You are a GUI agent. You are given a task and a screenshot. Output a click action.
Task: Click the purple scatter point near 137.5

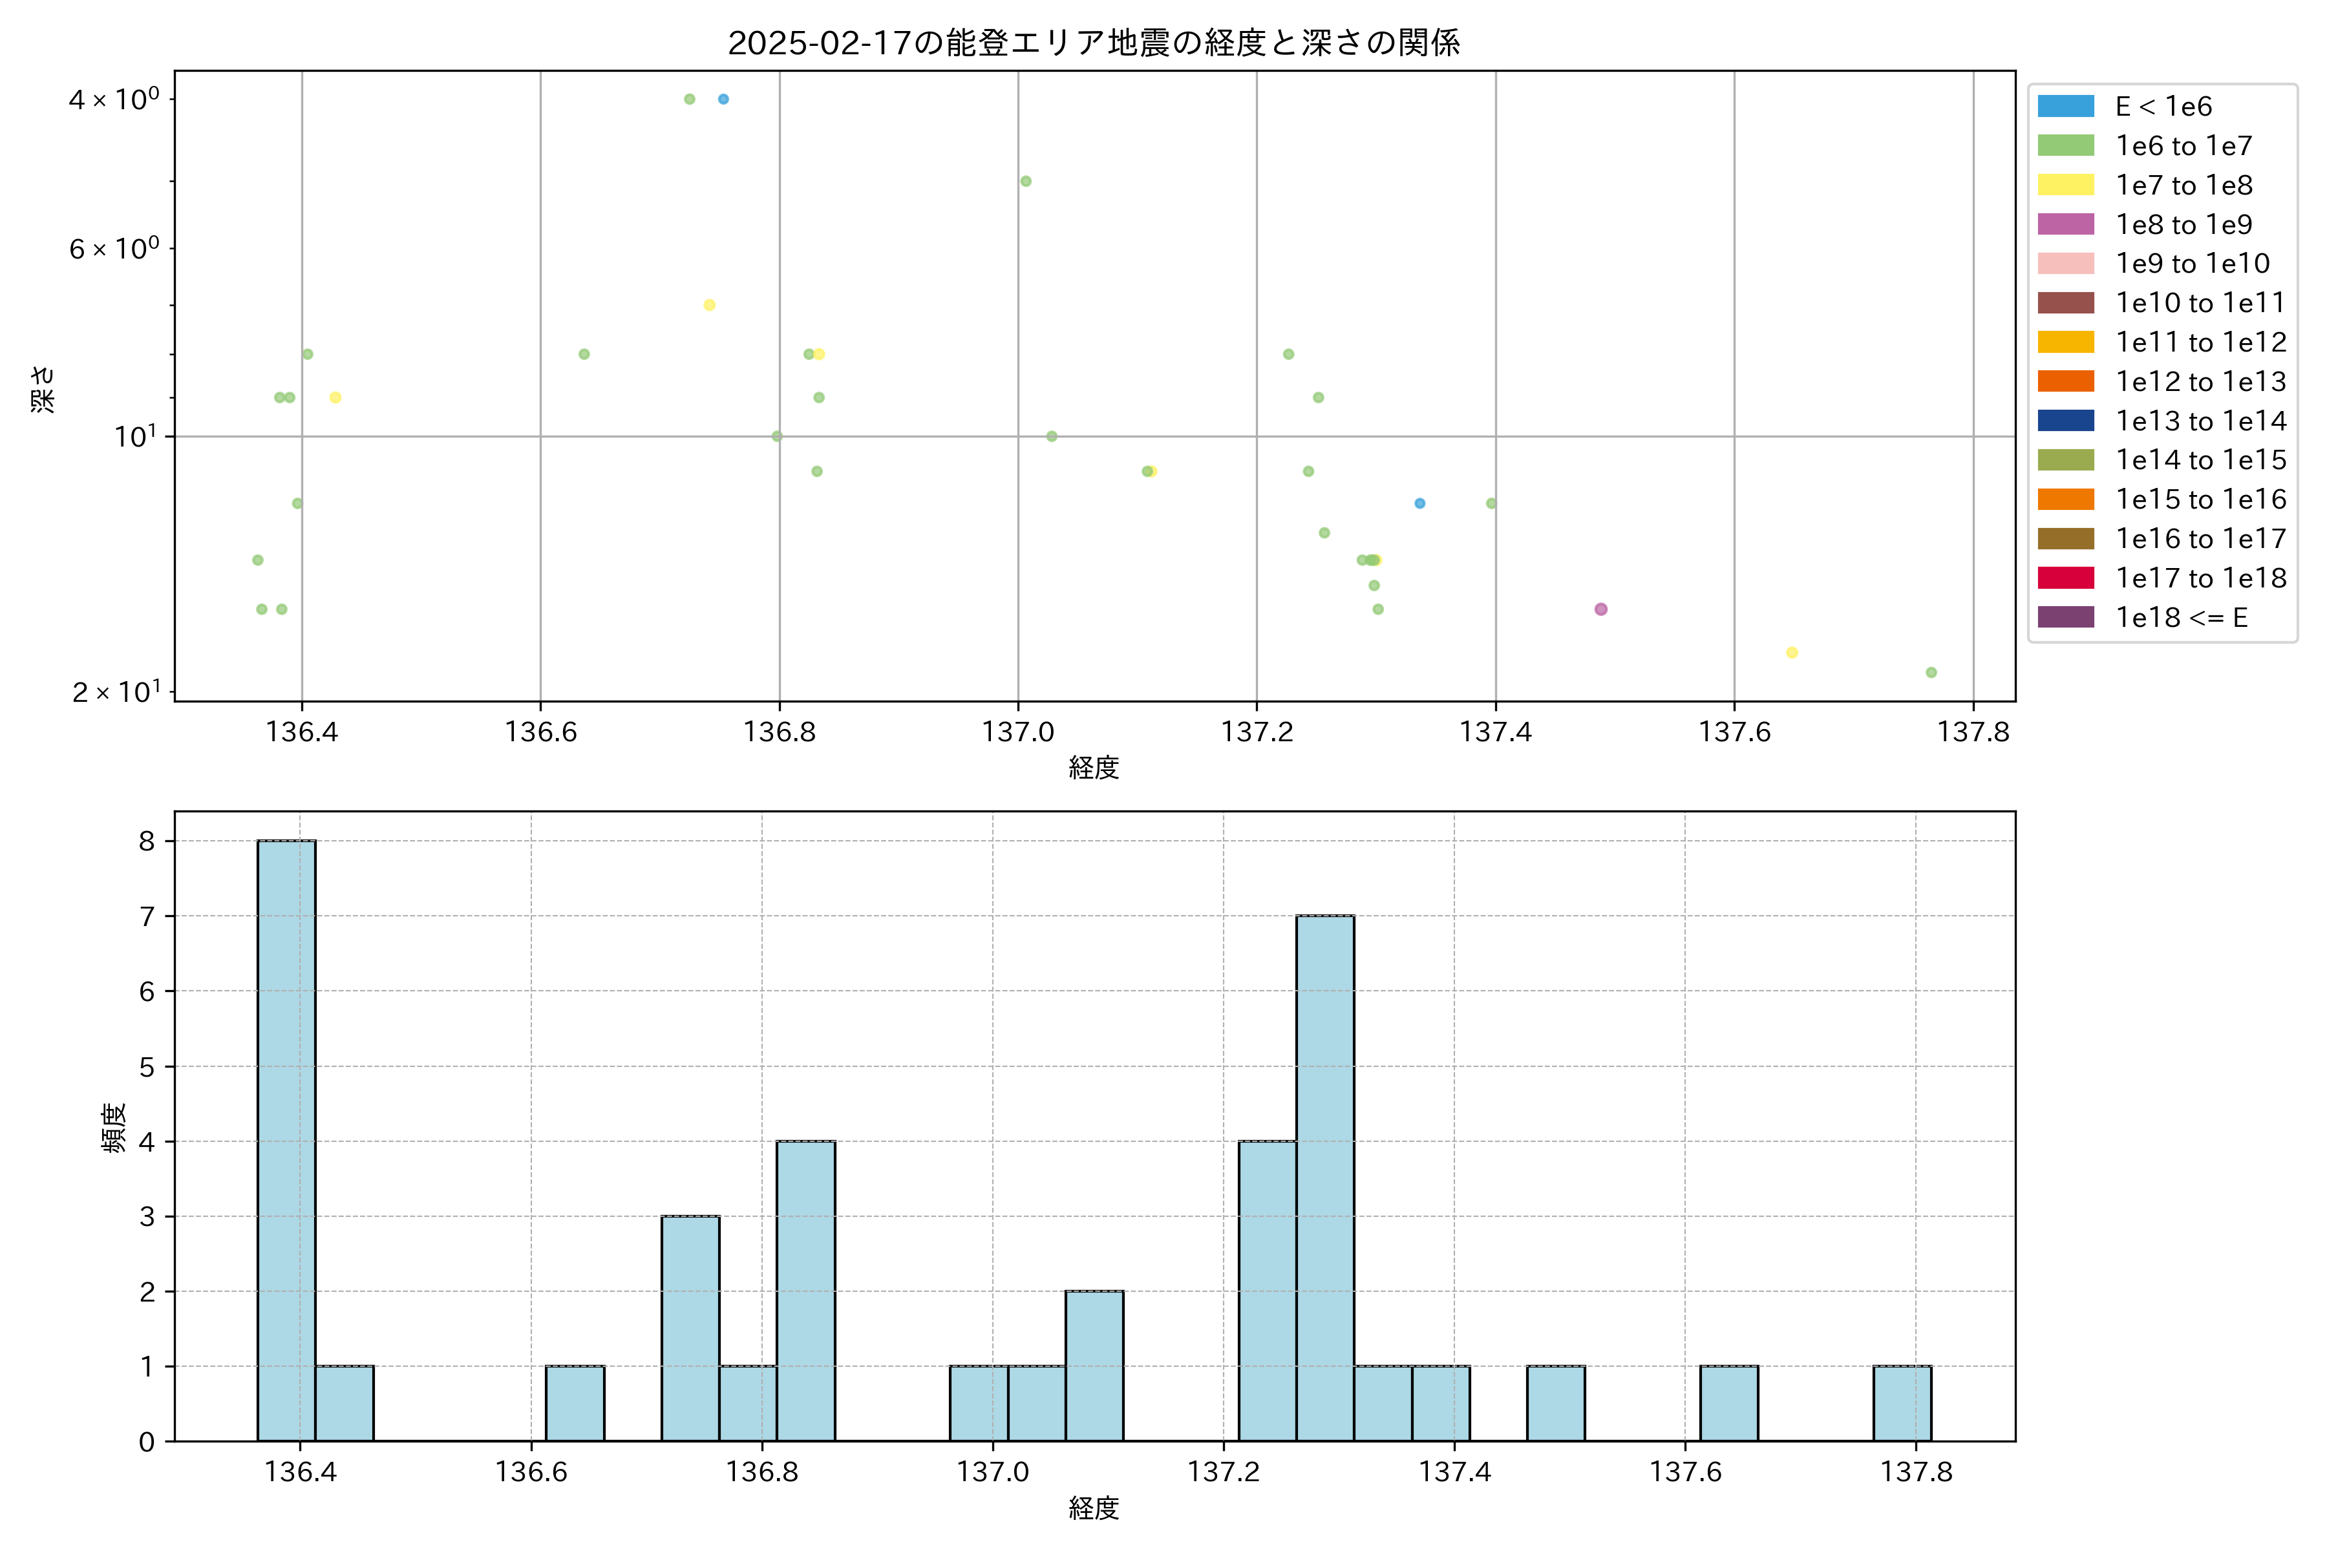point(1601,609)
